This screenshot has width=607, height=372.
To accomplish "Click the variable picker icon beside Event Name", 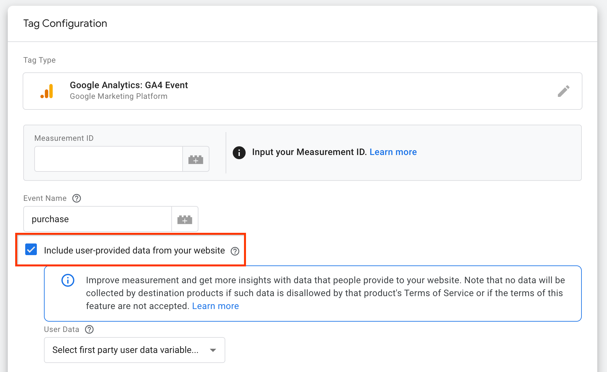I will (185, 219).
